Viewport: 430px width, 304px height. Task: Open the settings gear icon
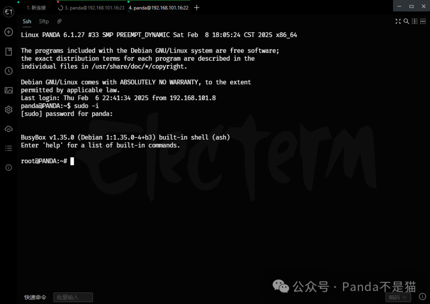(x=8, y=110)
